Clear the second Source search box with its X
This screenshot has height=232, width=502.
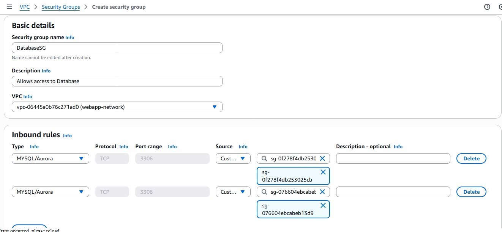(x=322, y=192)
